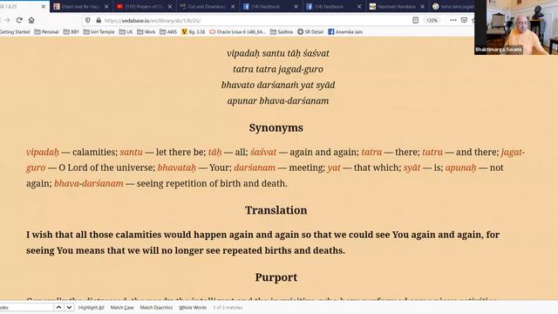Open the Bg. 3.38 bookmark
This screenshot has height=314, width=558.
[194, 31]
